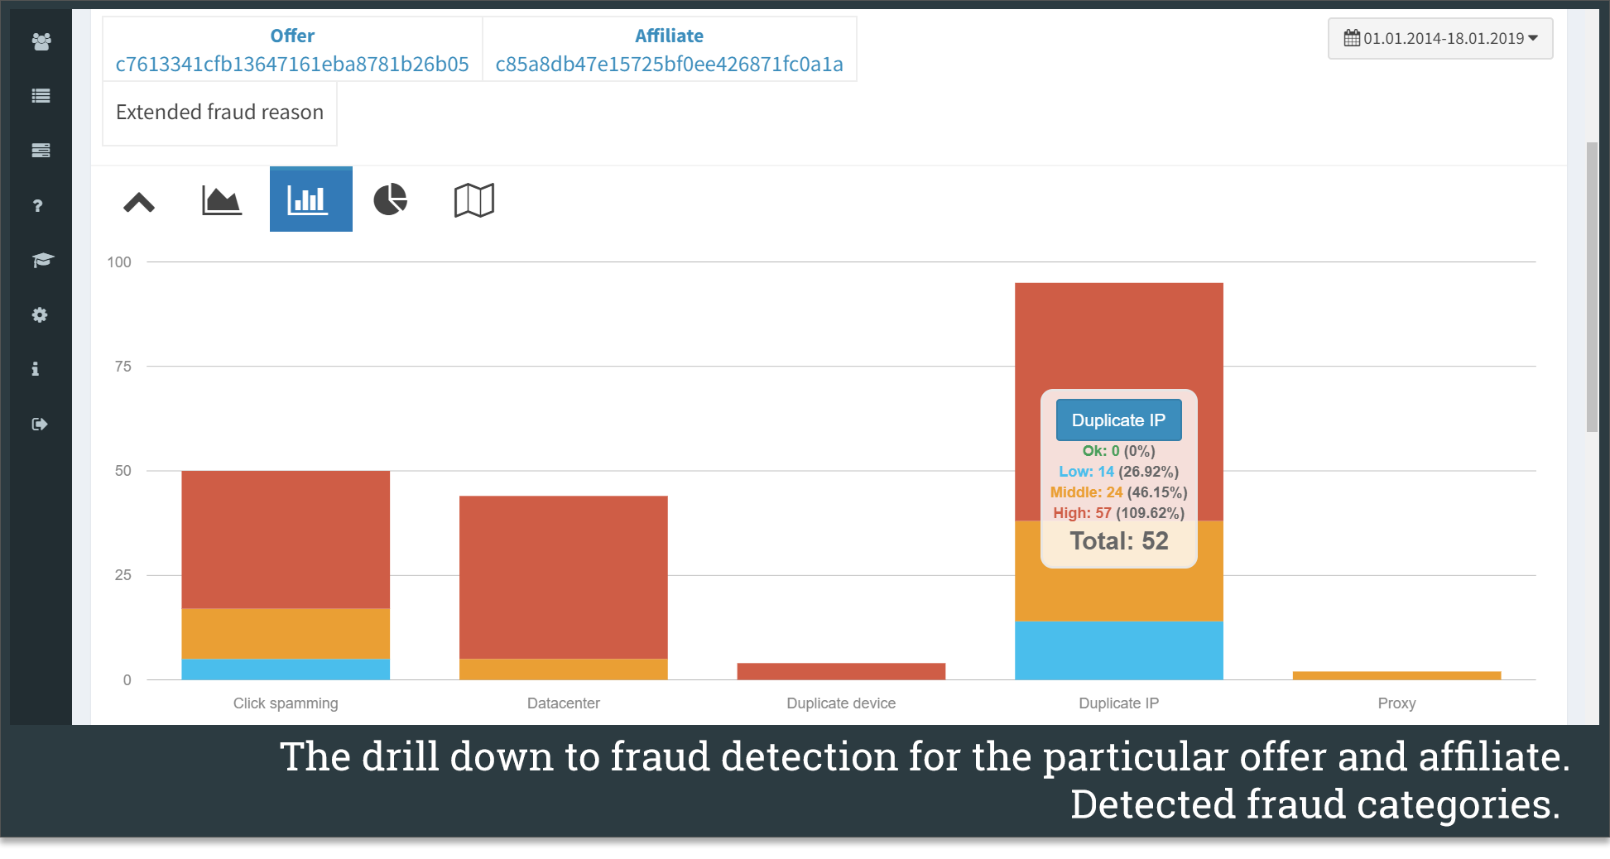Click the question mark help icon

tap(38, 205)
